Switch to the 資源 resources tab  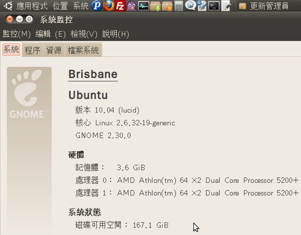pos(54,50)
